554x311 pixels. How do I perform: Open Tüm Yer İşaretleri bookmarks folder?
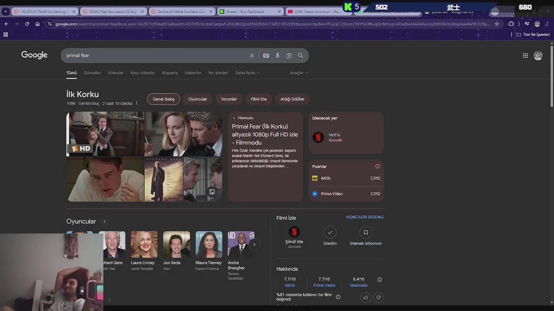point(533,34)
